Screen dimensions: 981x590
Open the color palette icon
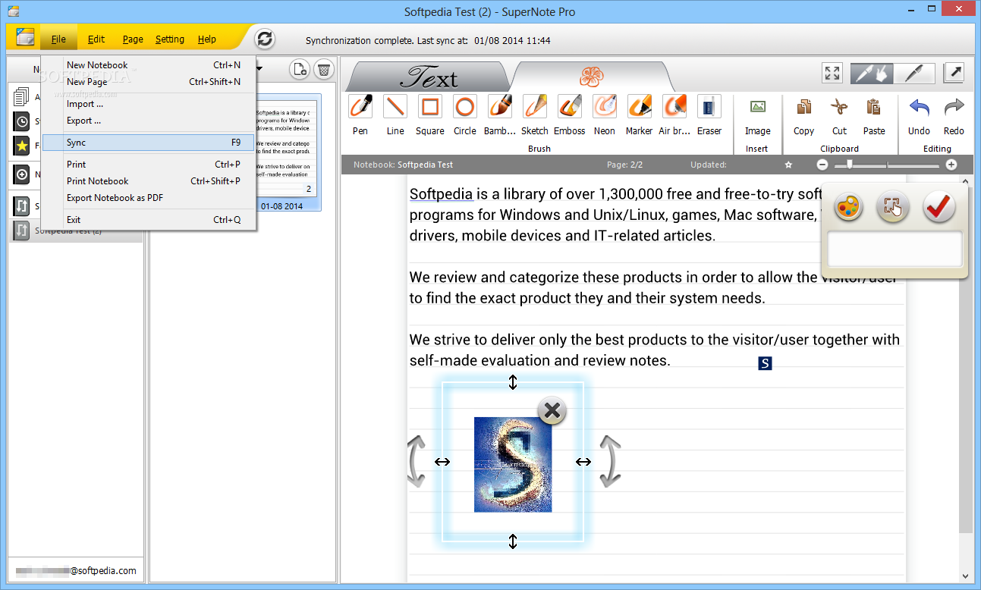pos(848,207)
